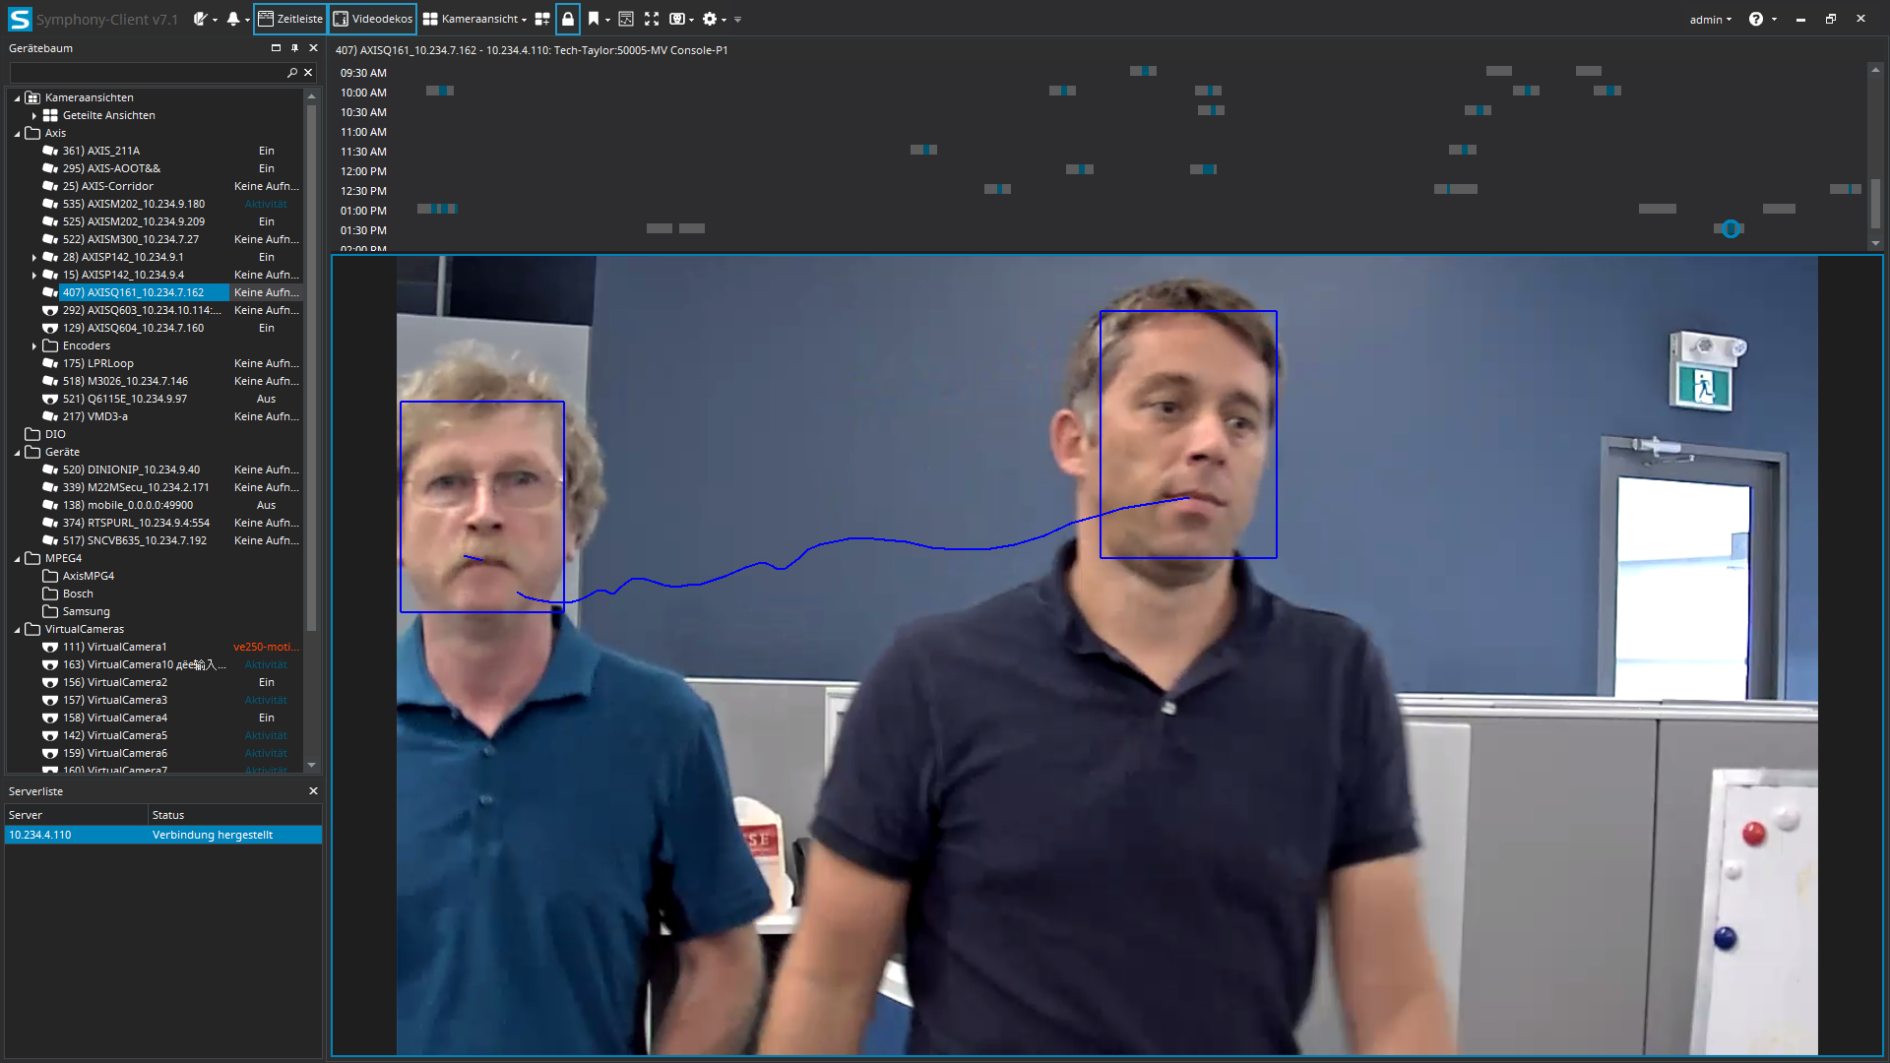Click the 10:00 AM timeline label

(363, 93)
